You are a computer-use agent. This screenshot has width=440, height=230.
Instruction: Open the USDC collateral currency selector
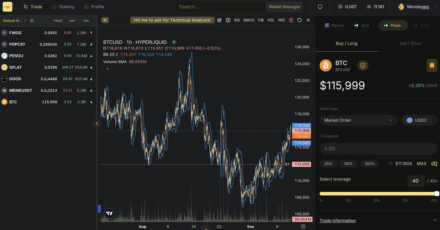click(419, 120)
